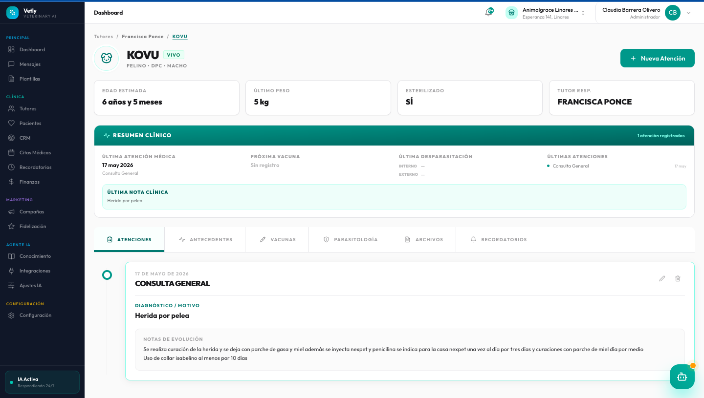Click 'Uso de collar isabelino' note line
Screen dimensions: 704x398
(x=195, y=358)
